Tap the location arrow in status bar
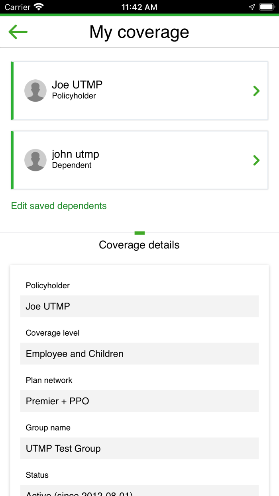The width and height of the screenshot is (279, 496). click(x=251, y=7)
